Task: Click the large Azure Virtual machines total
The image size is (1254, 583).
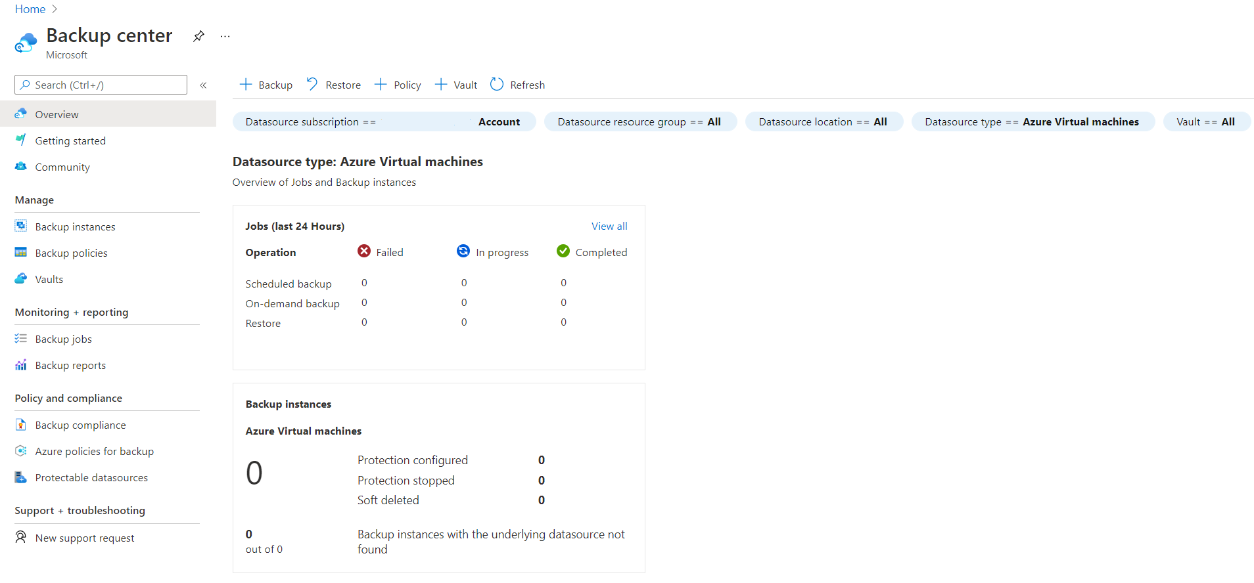Action: click(254, 473)
